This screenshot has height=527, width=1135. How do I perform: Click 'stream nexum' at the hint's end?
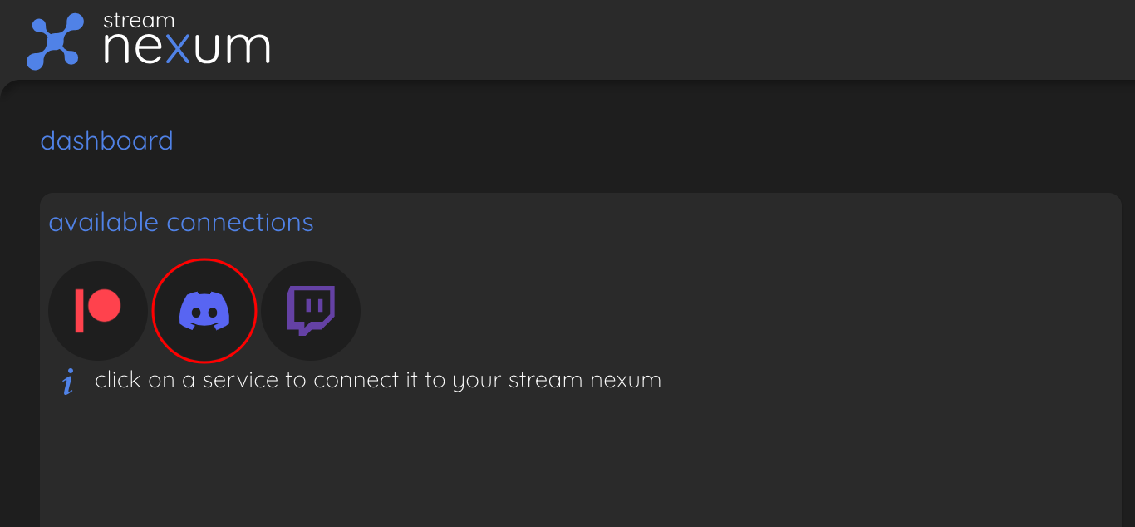(x=584, y=381)
